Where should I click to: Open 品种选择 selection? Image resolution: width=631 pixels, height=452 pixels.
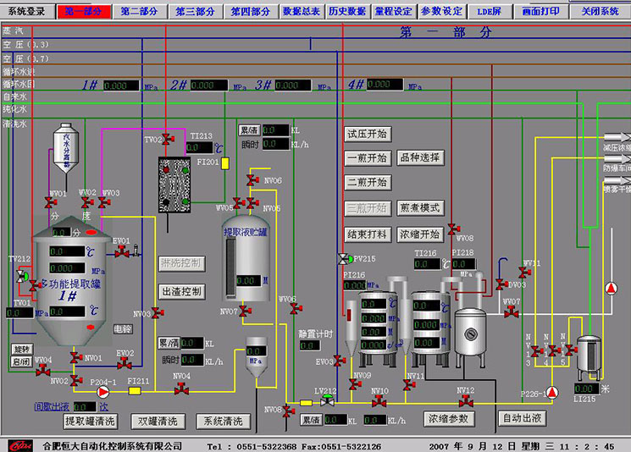[421, 157]
